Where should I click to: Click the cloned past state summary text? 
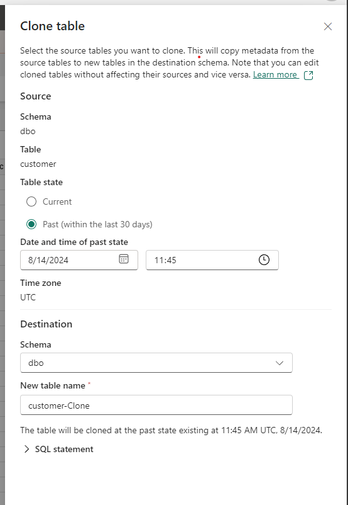point(171,430)
